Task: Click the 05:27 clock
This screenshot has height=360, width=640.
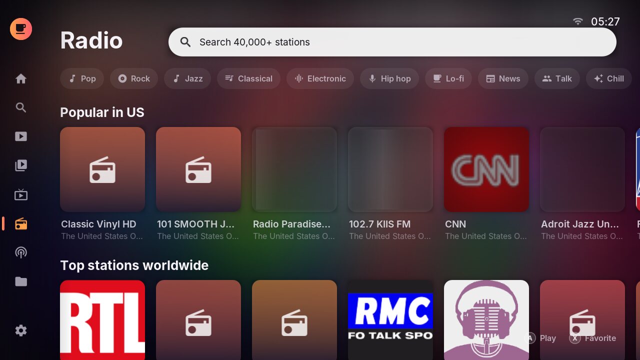Action: click(x=605, y=21)
